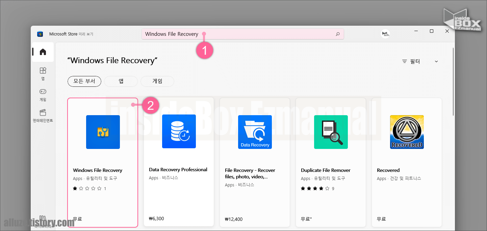Open the Entertainment (엔터테인먼트) sidebar section
Image resolution: width=487 pixels, height=231 pixels.
[43, 116]
